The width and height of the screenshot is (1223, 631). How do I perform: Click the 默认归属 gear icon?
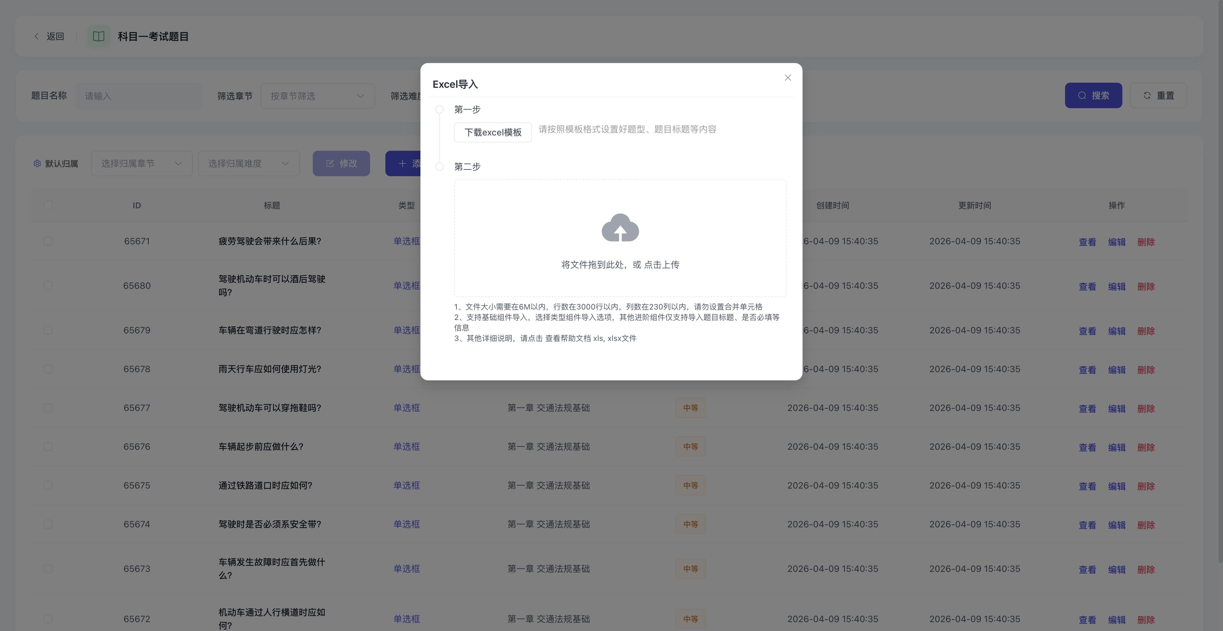coord(37,163)
